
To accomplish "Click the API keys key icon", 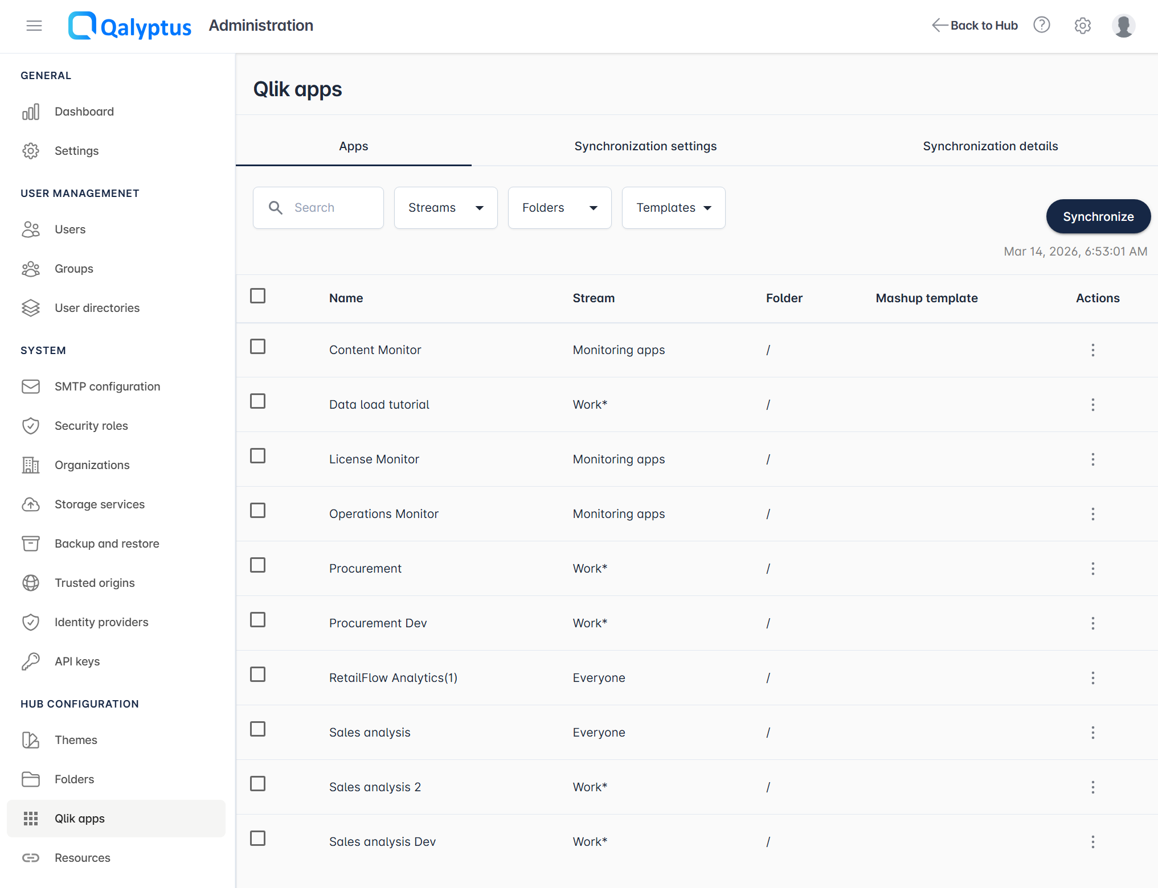I will (x=31, y=661).
